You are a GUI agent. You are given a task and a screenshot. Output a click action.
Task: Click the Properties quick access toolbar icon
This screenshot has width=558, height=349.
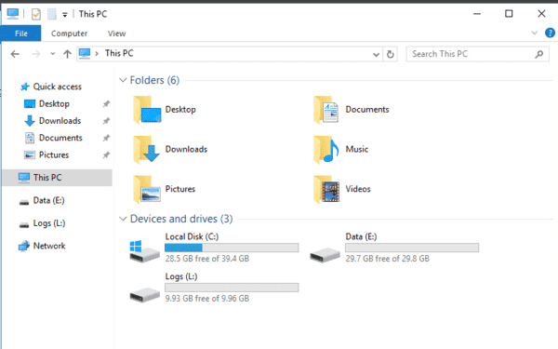pos(36,14)
